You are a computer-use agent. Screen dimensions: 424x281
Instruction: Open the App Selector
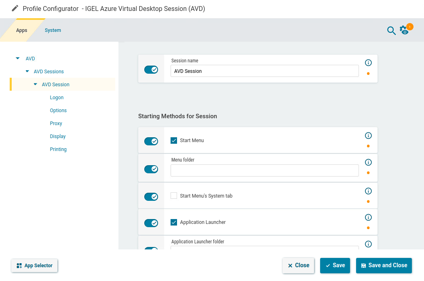point(34,265)
